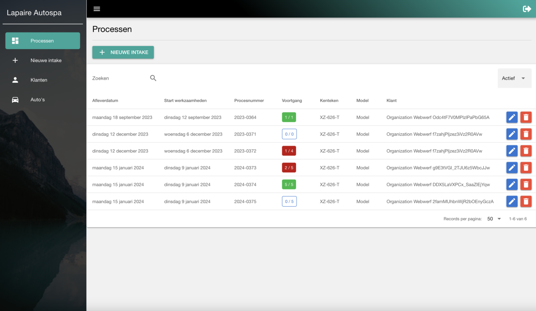Click the search magnifier icon
This screenshot has height=311, width=536.
[x=153, y=78]
